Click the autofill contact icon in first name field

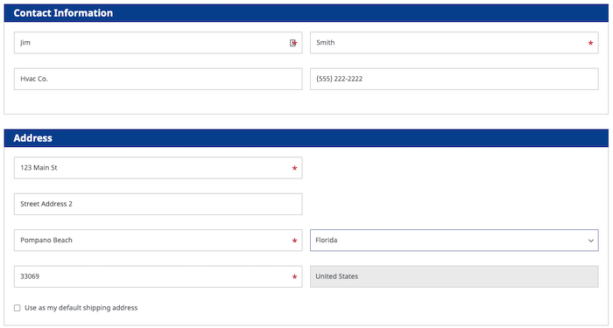(292, 43)
